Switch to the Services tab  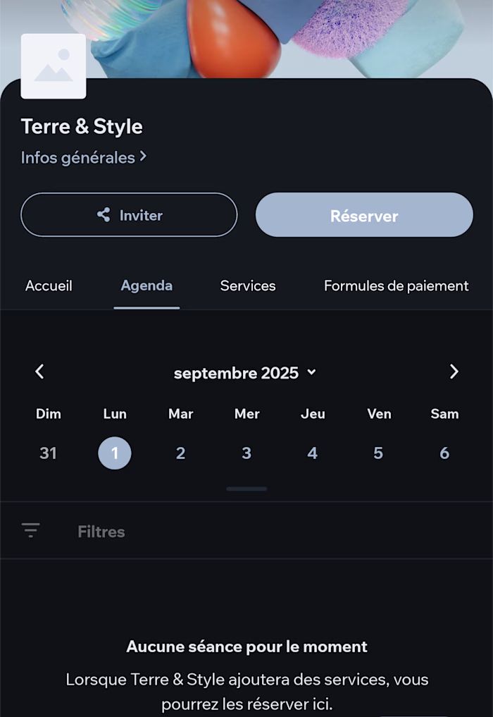247,286
